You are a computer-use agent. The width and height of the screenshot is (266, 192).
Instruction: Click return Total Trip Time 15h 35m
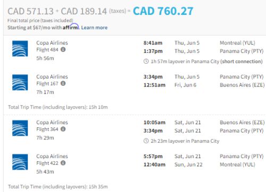[x=58, y=187]
